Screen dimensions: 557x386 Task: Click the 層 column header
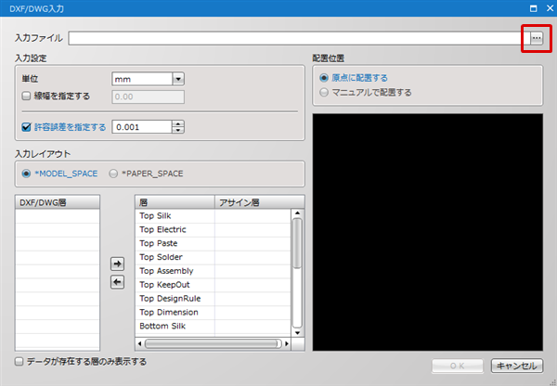point(175,202)
